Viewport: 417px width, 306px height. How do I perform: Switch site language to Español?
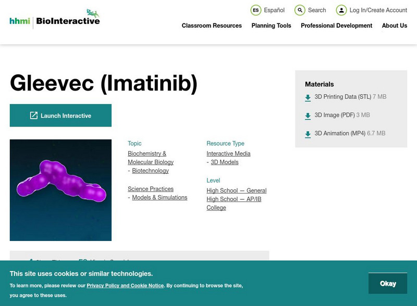(x=274, y=10)
